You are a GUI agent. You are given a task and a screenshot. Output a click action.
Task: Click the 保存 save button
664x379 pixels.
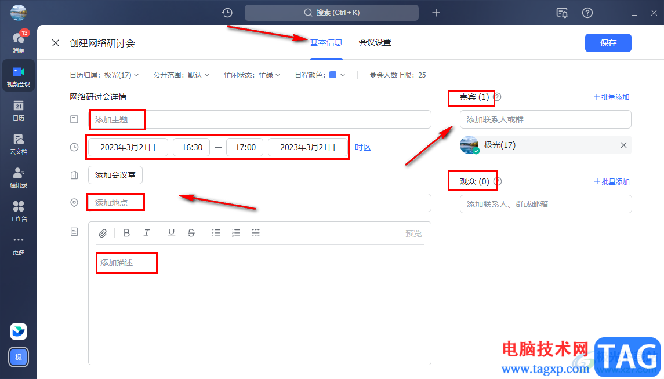tap(608, 43)
